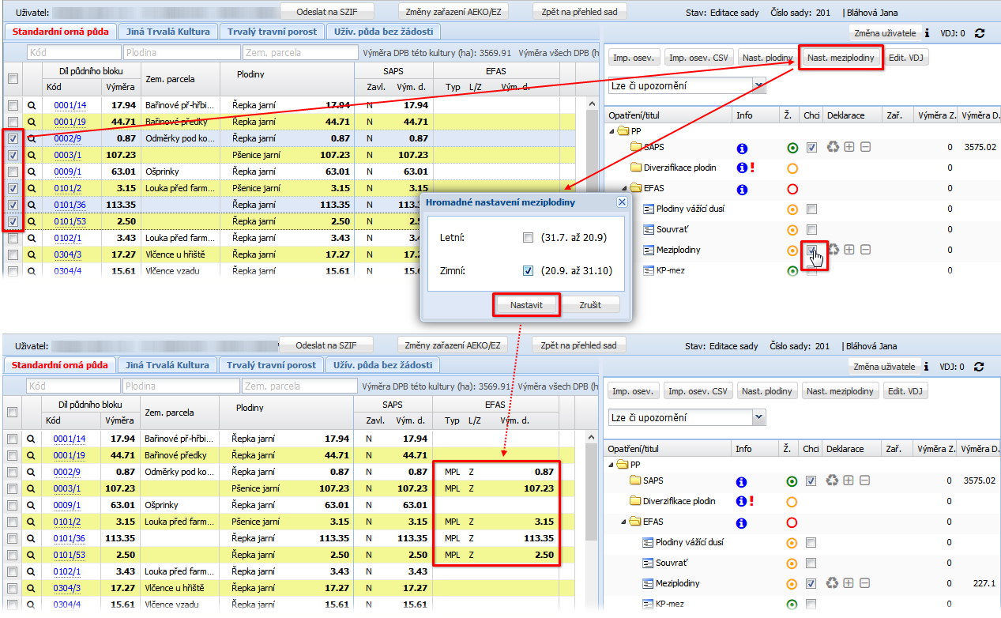This screenshot has width=1001, height=618.
Task: Collapse the EFAS folder in upper tree
Action: (x=623, y=189)
